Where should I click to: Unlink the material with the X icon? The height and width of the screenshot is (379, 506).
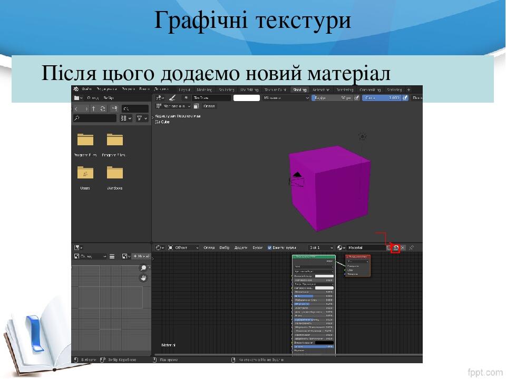point(402,248)
